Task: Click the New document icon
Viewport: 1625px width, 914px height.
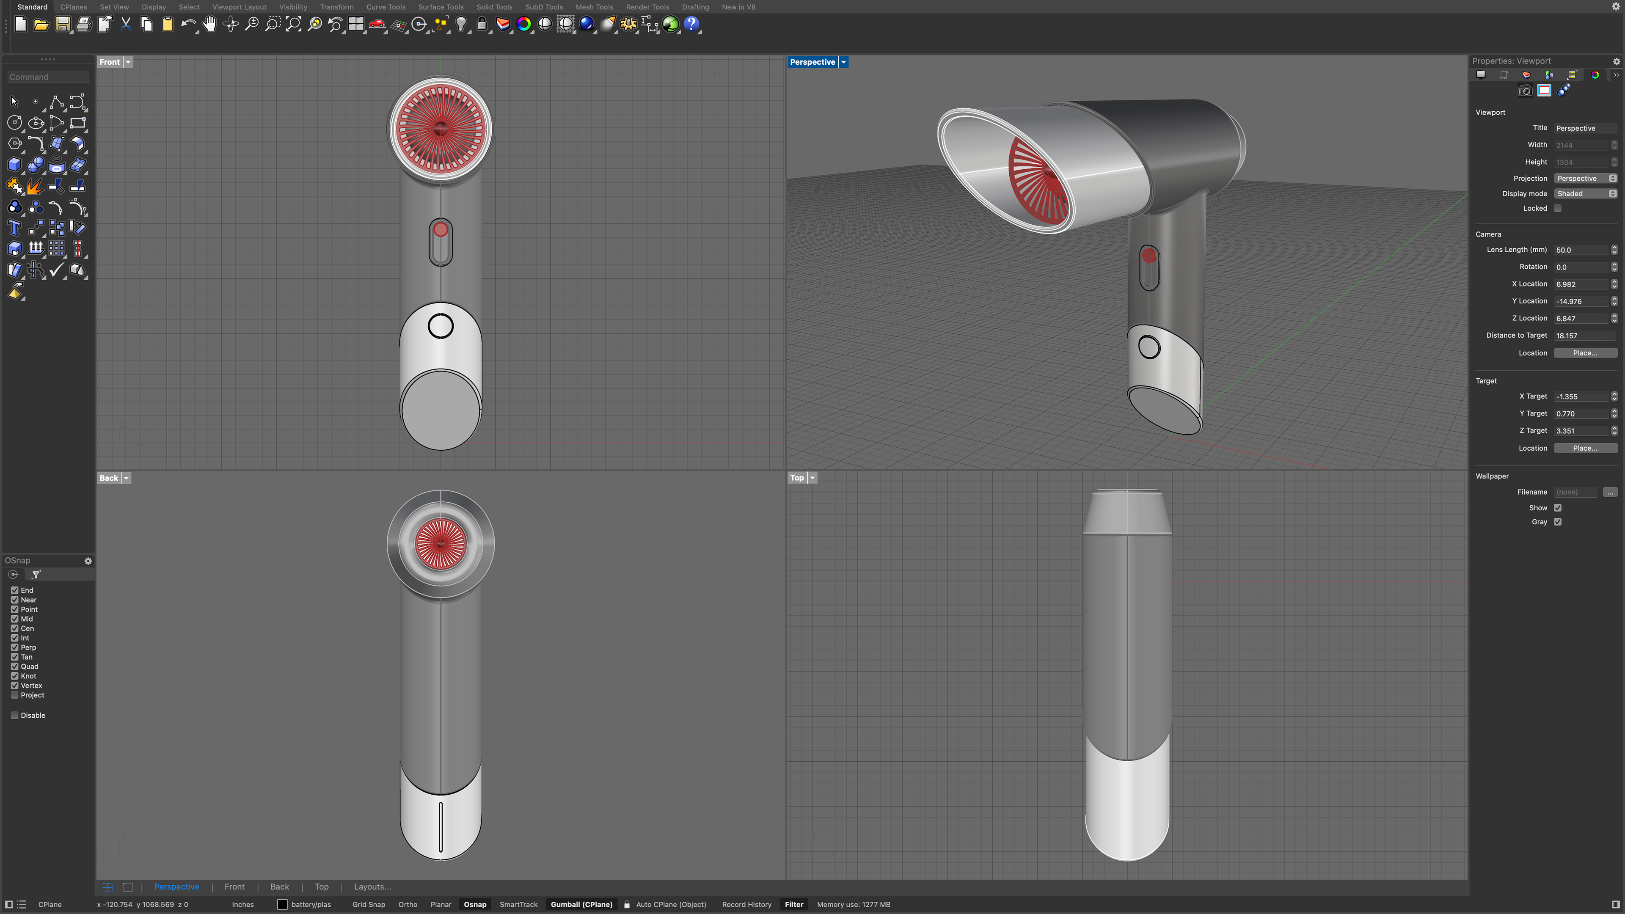Action: coord(21,25)
